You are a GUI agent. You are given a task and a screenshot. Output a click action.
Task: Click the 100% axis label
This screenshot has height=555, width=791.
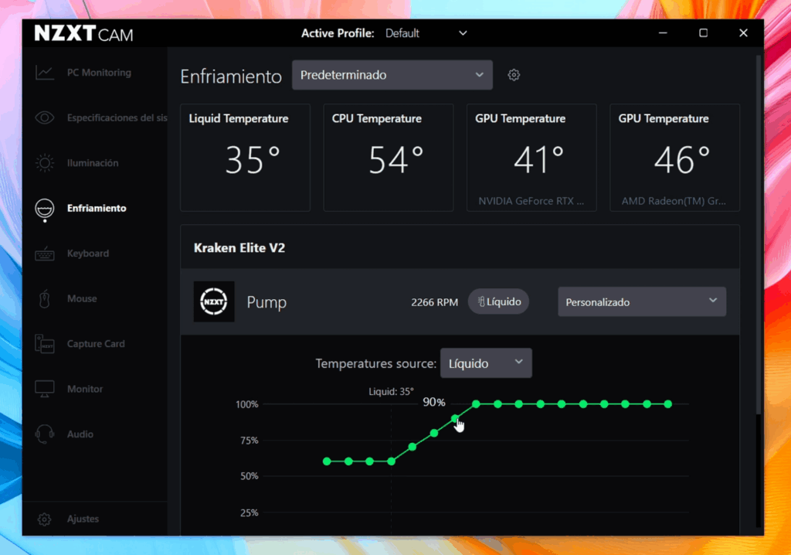[246, 404]
